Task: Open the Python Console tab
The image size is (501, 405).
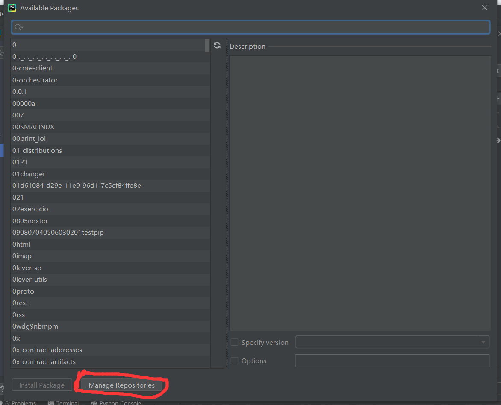Action: point(116,403)
